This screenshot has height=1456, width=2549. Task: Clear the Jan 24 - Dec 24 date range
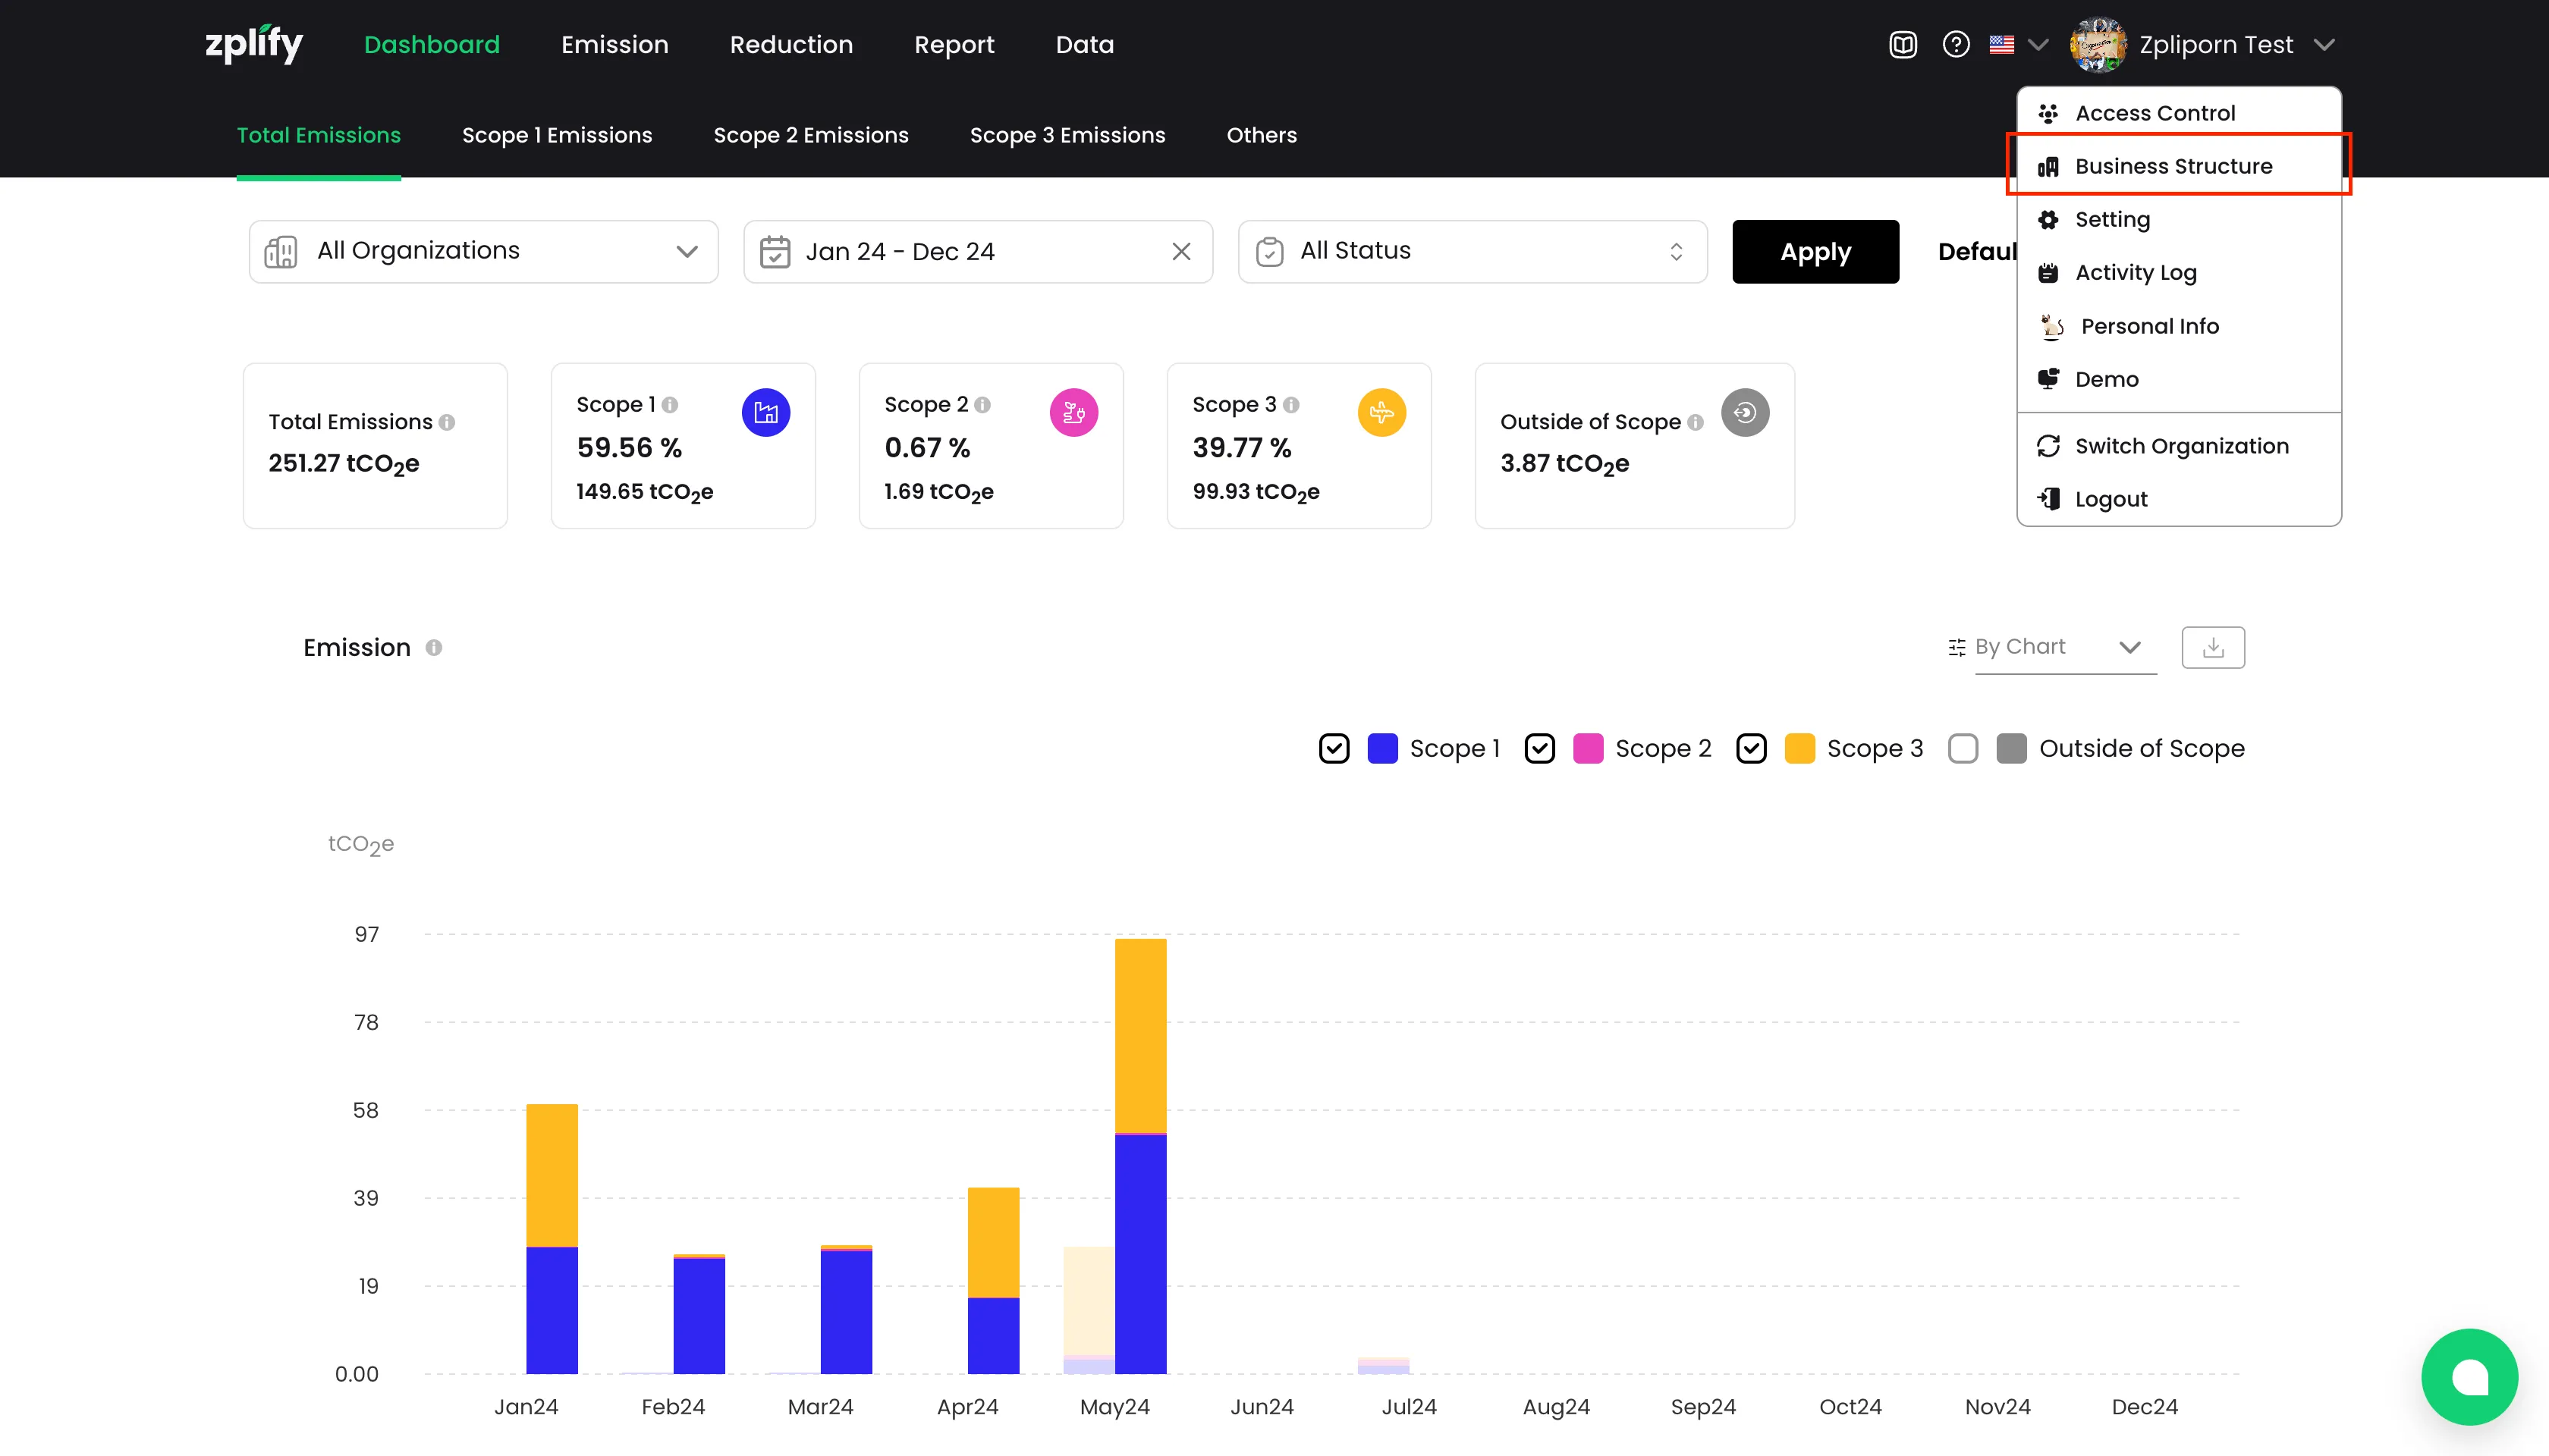1181,251
